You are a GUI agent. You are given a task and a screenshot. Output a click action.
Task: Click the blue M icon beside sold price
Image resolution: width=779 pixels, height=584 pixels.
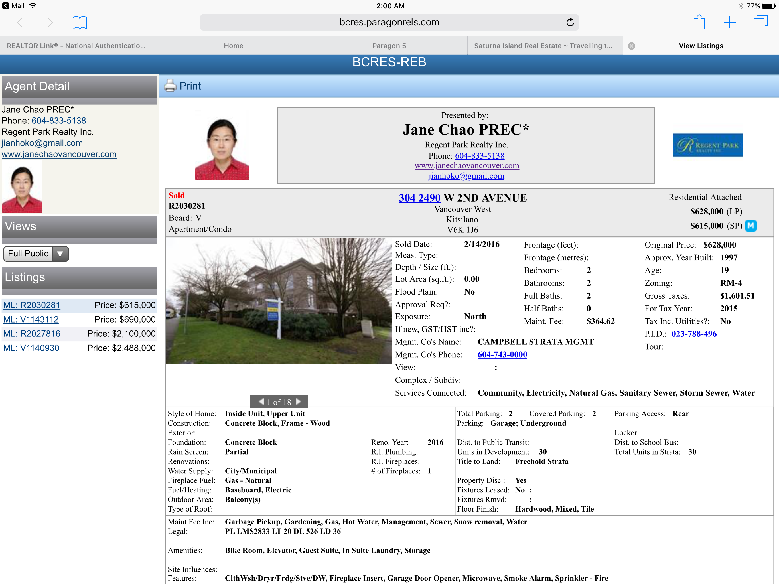[x=751, y=226]
